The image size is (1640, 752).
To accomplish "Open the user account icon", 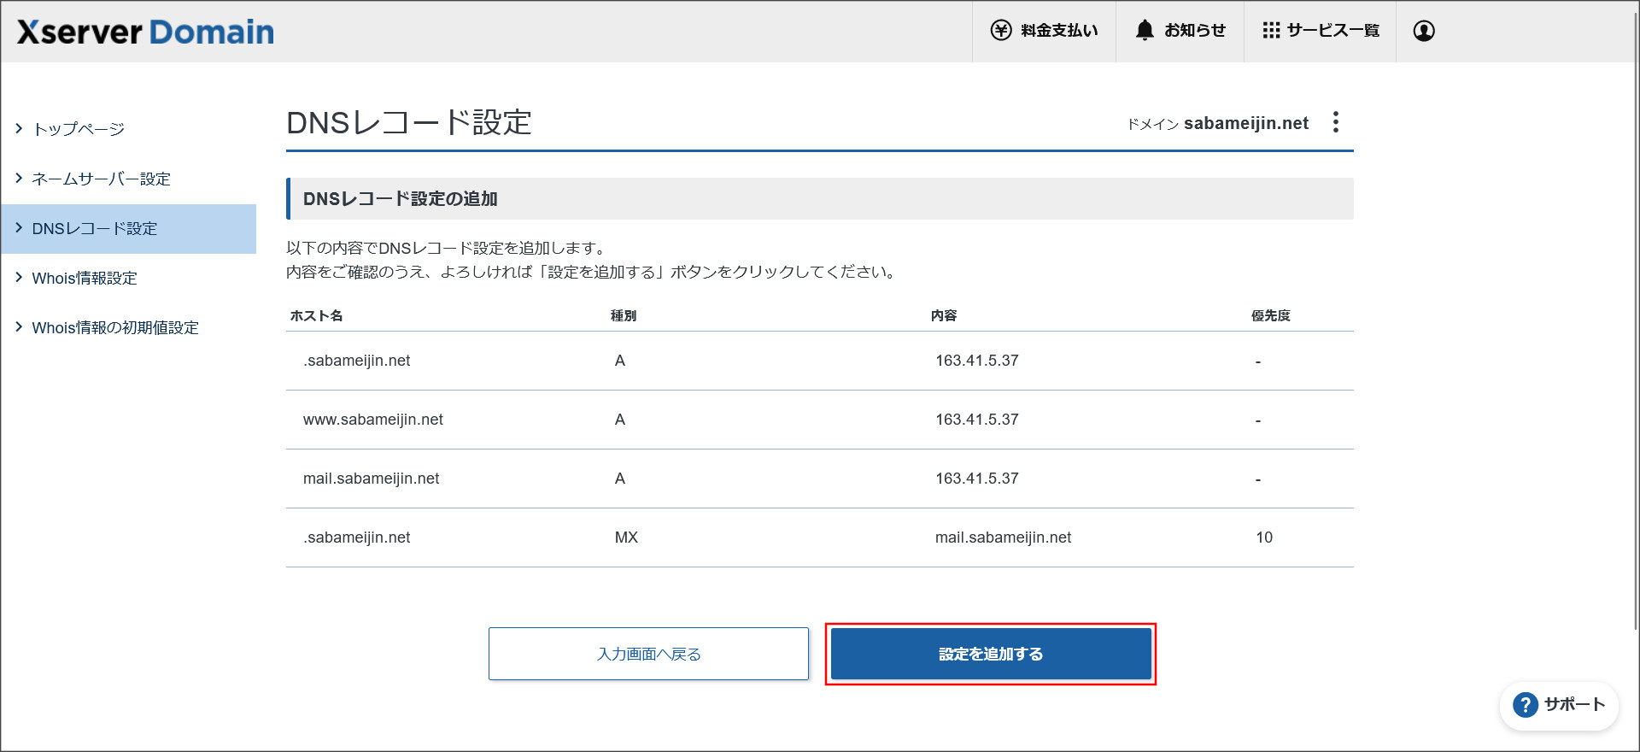I will pyautogui.click(x=1423, y=31).
